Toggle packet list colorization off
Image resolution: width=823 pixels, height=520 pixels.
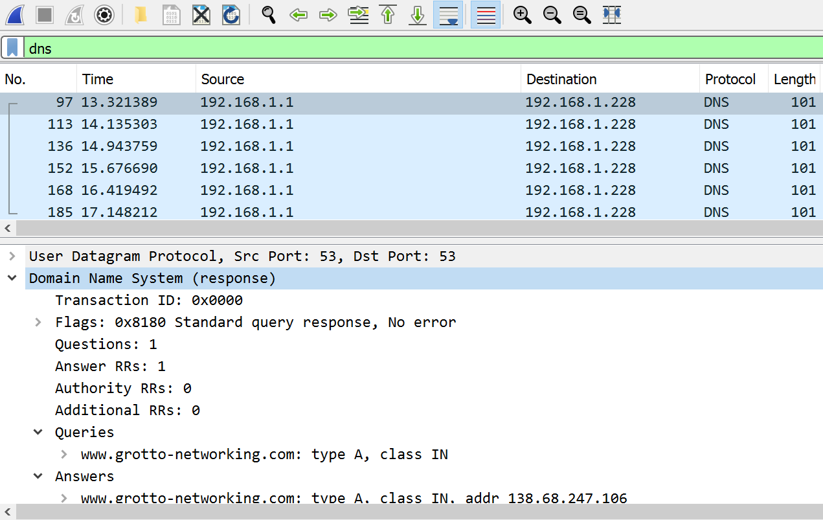coord(486,14)
